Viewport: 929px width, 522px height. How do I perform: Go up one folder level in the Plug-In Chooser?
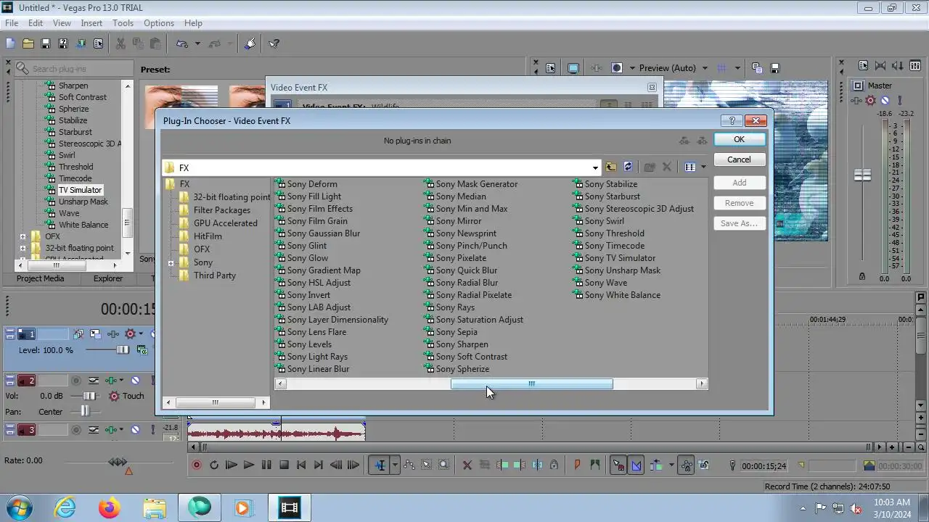[611, 167]
